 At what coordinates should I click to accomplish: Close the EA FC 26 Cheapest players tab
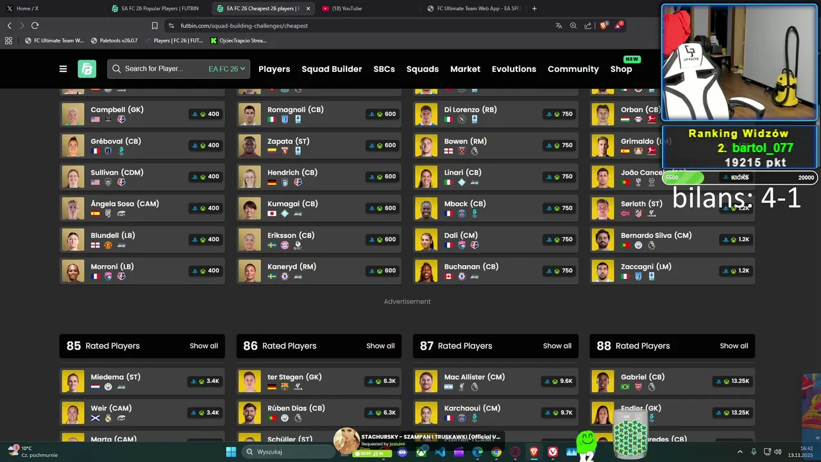tap(308, 8)
